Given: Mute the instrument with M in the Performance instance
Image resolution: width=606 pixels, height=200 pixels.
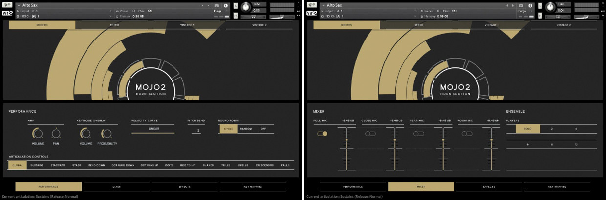Looking at the screenshot, I should pos(236,16).
